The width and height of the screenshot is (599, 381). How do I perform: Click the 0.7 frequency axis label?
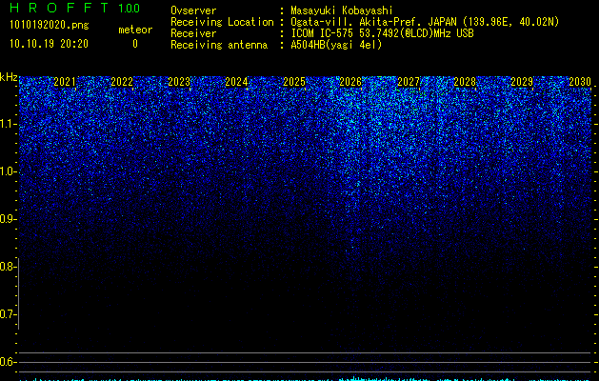(9, 314)
